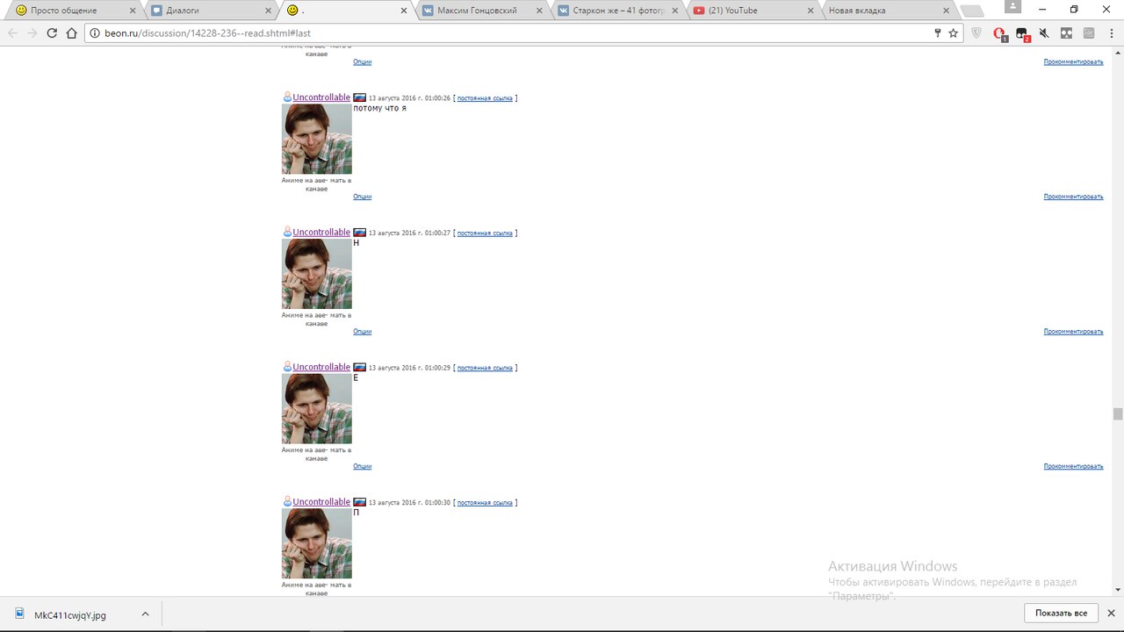Navigate back to previous page
The height and width of the screenshot is (632, 1124).
tap(12, 32)
